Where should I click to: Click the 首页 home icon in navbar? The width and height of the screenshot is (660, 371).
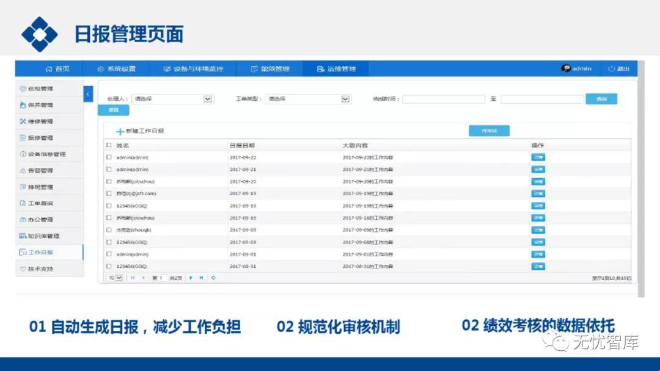49,69
